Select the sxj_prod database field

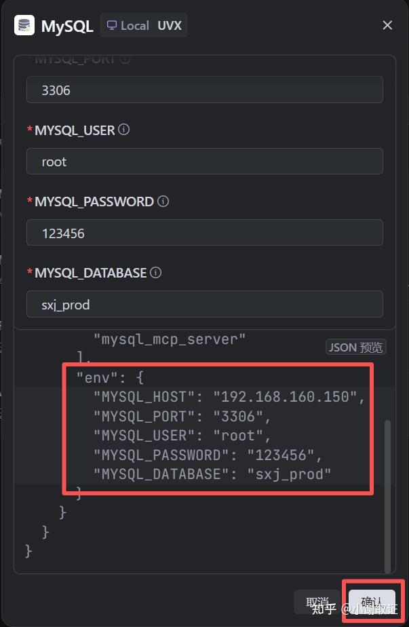coord(204,305)
